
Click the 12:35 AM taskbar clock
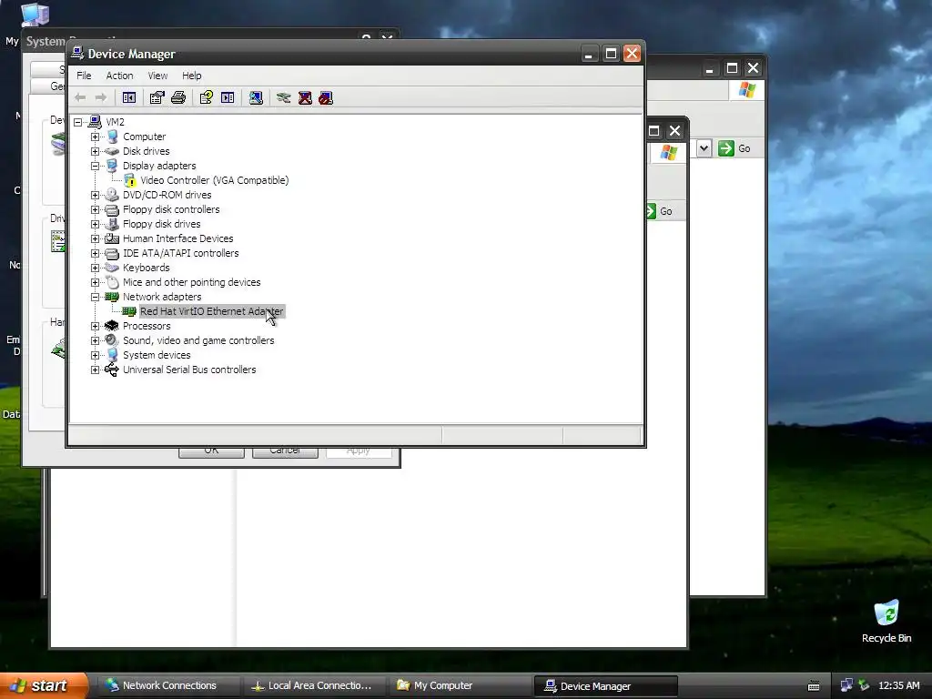point(898,685)
